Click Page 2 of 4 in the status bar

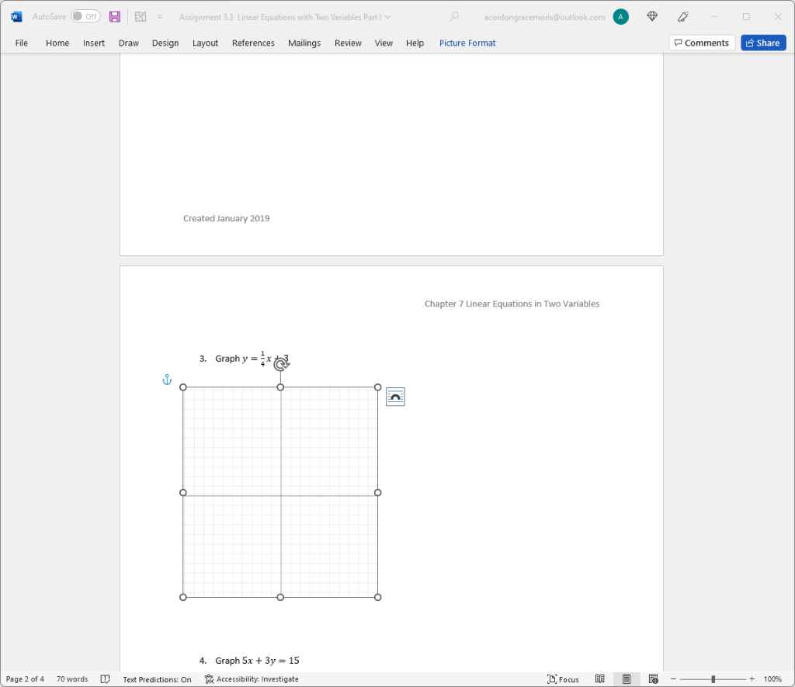[x=24, y=678]
